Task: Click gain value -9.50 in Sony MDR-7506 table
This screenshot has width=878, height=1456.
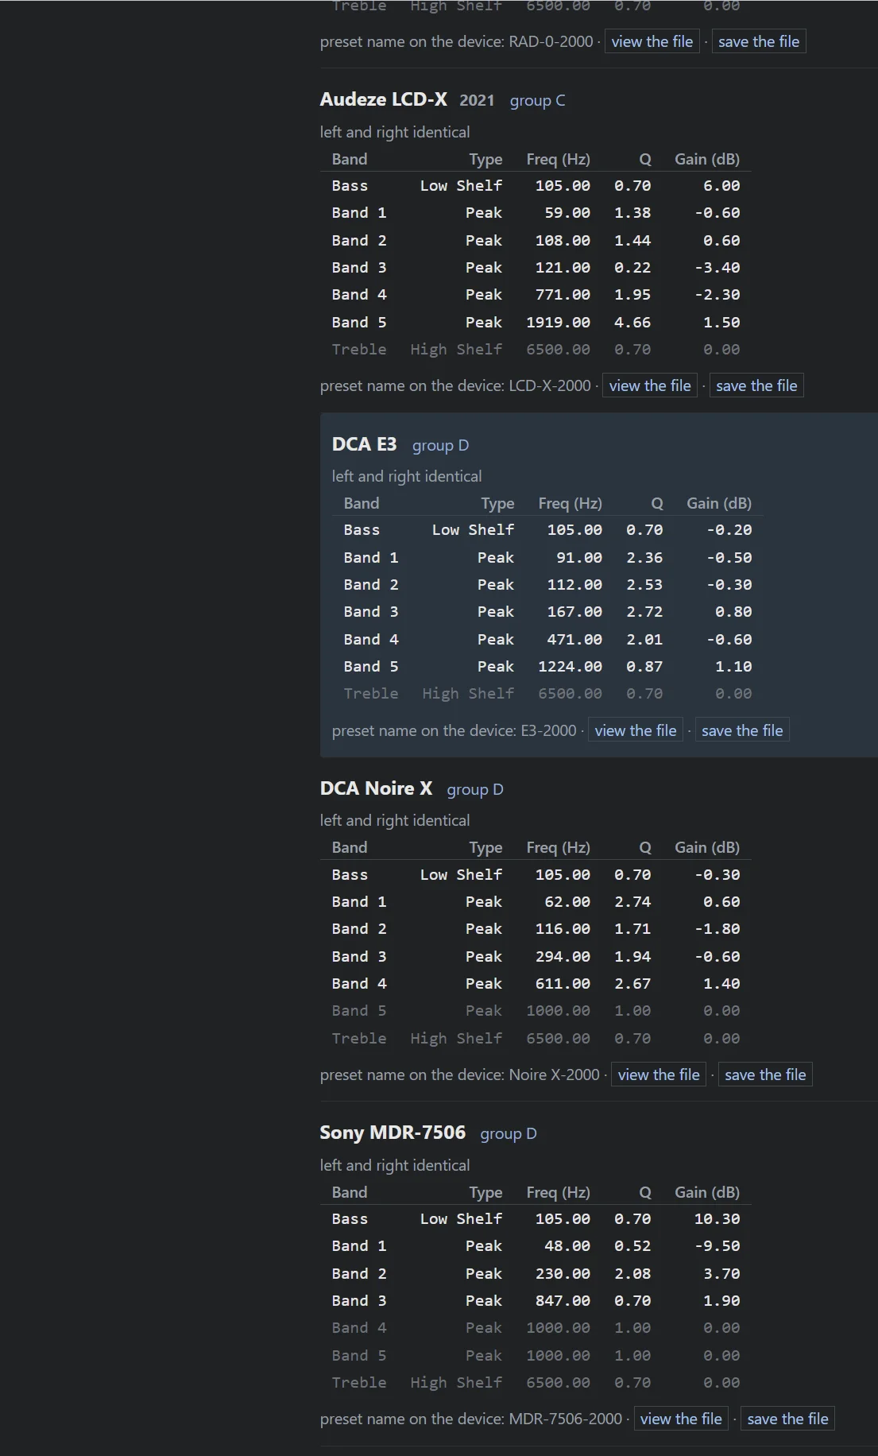Action: (x=717, y=1246)
